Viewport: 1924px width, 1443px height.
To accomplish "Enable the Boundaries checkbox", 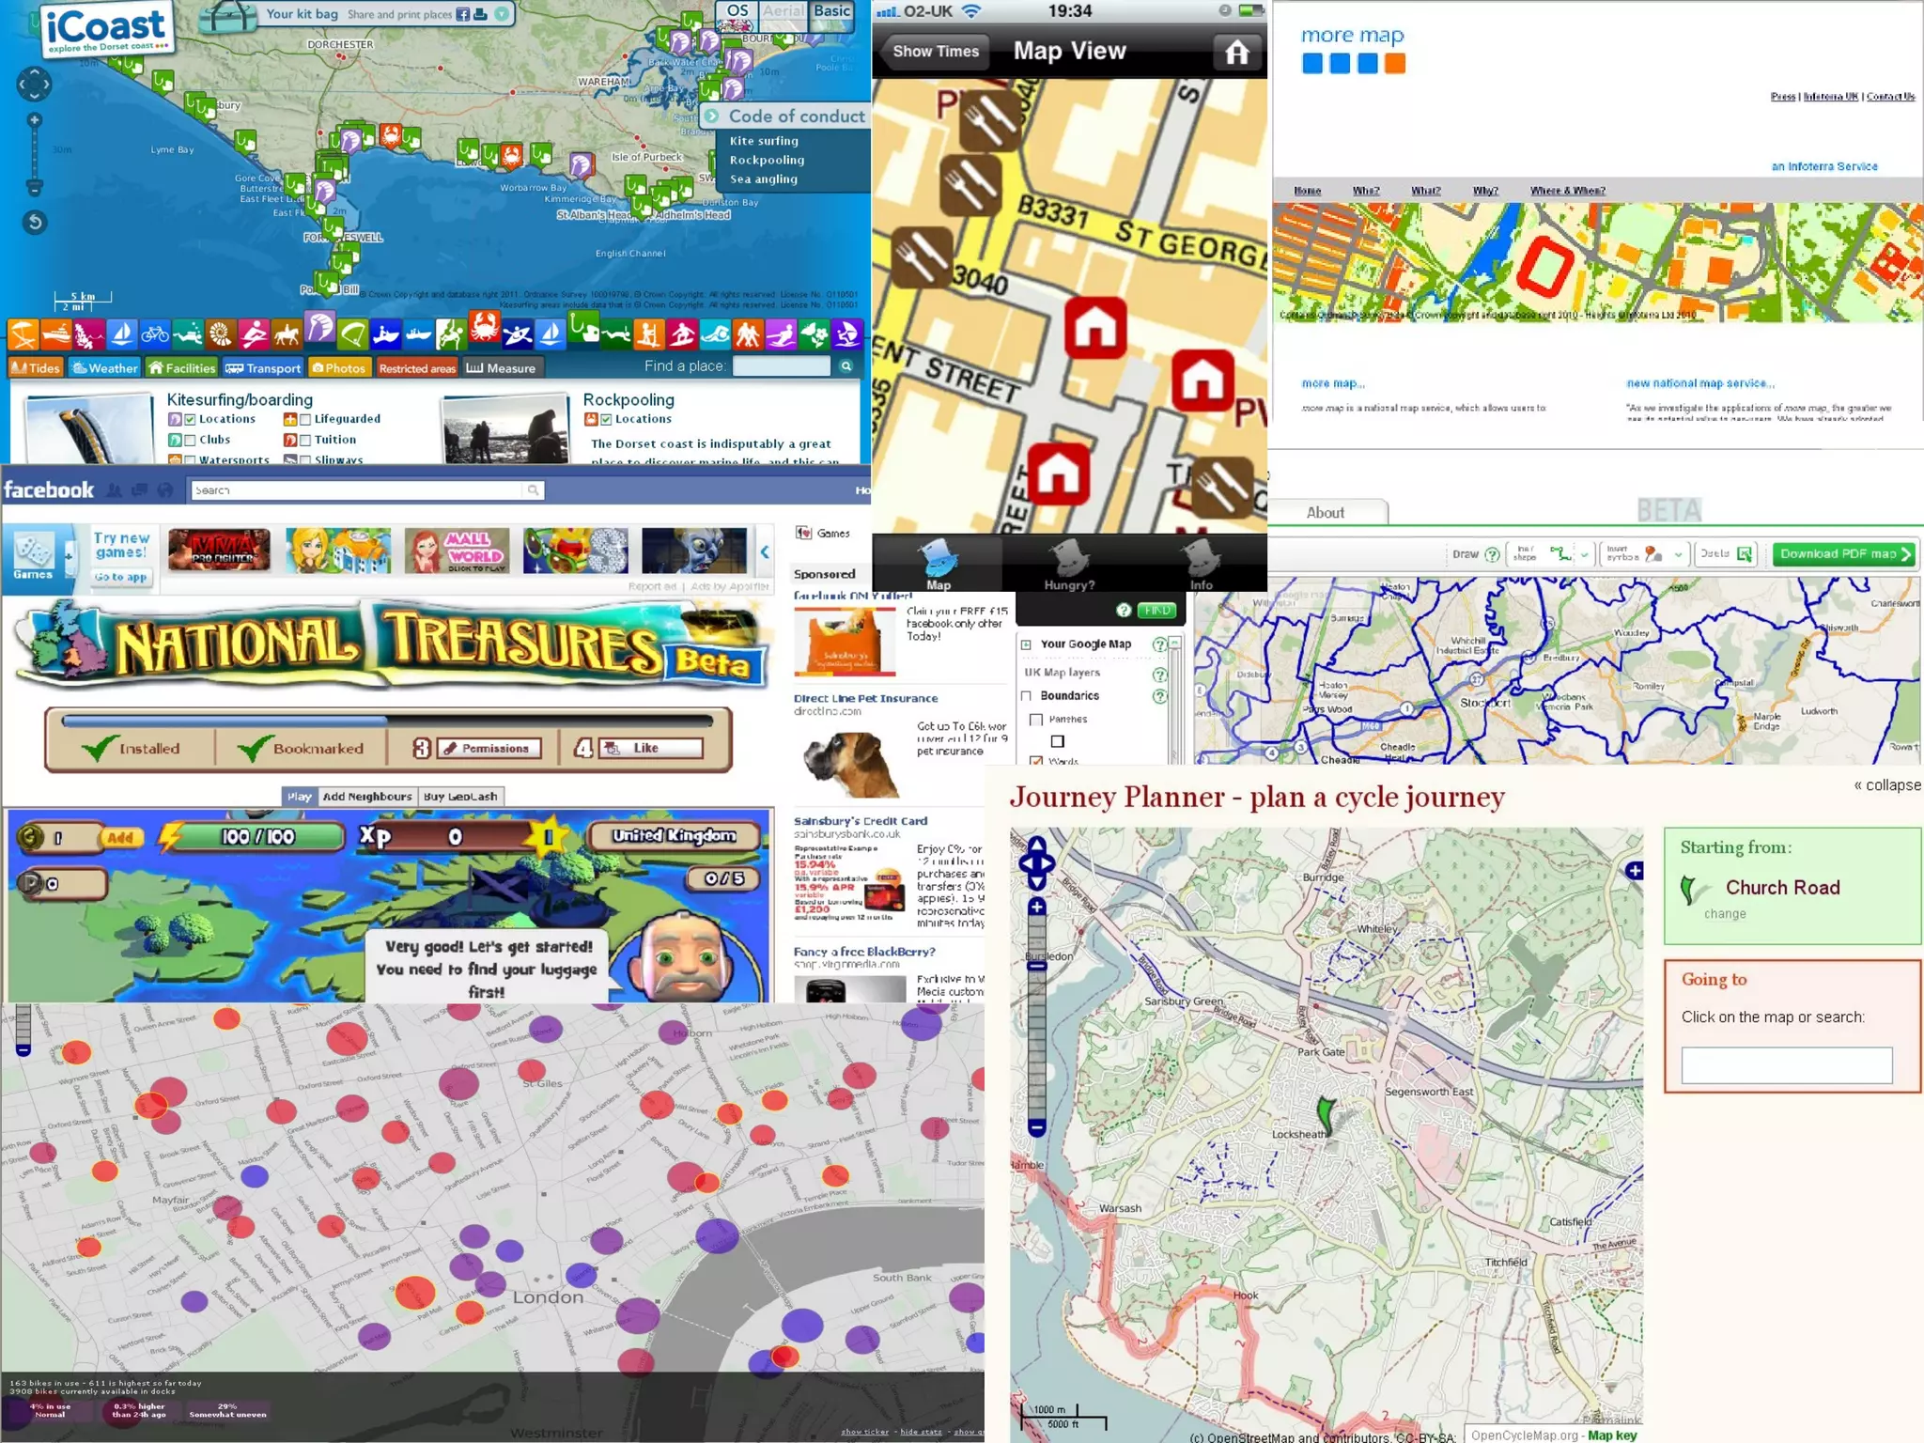I will pyautogui.click(x=1026, y=696).
